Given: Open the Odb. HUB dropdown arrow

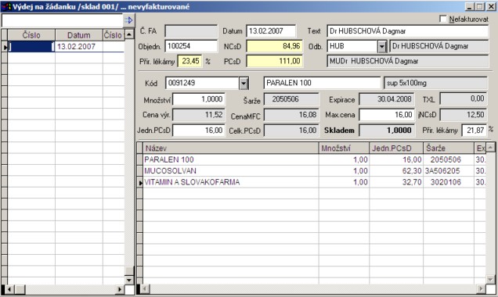Looking at the screenshot, I should [x=382, y=47].
